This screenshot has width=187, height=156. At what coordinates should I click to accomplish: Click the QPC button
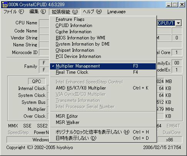point(37,81)
